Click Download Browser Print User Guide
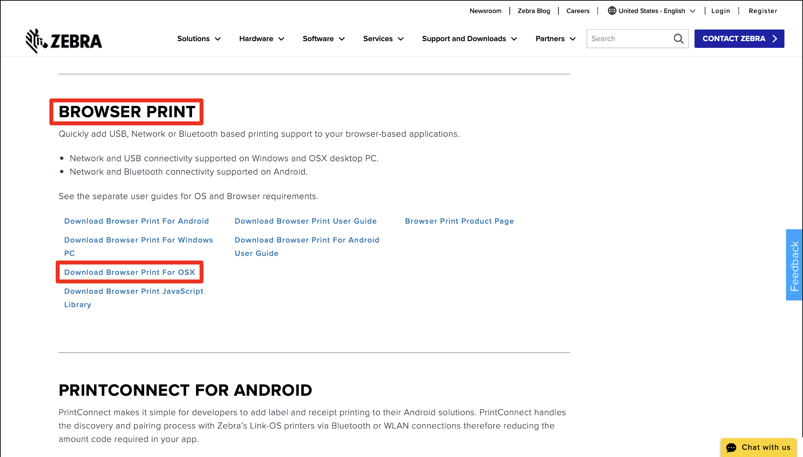 click(305, 221)
